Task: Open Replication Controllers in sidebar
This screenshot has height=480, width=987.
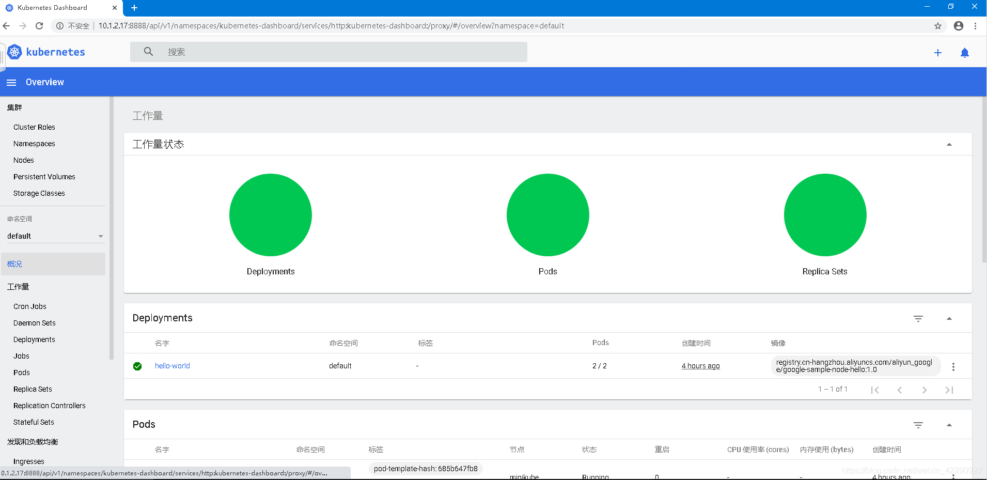Action: pyautogui.click(x=50, y=406)
